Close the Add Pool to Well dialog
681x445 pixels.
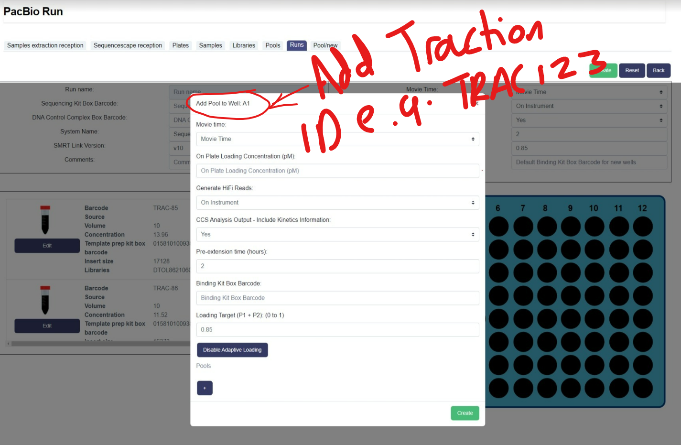coord(476,103)
